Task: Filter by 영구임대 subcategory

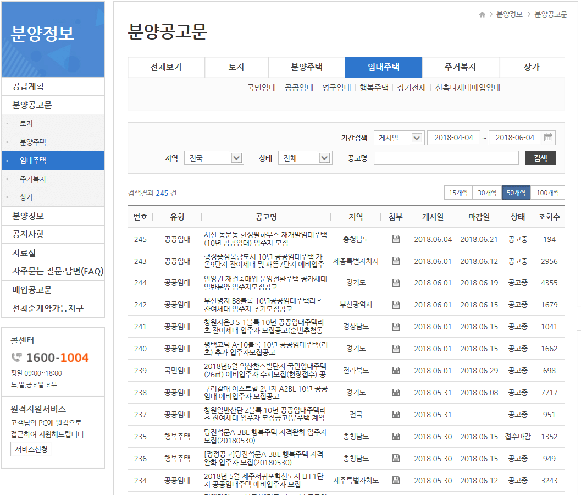Action: click(336, 87)
